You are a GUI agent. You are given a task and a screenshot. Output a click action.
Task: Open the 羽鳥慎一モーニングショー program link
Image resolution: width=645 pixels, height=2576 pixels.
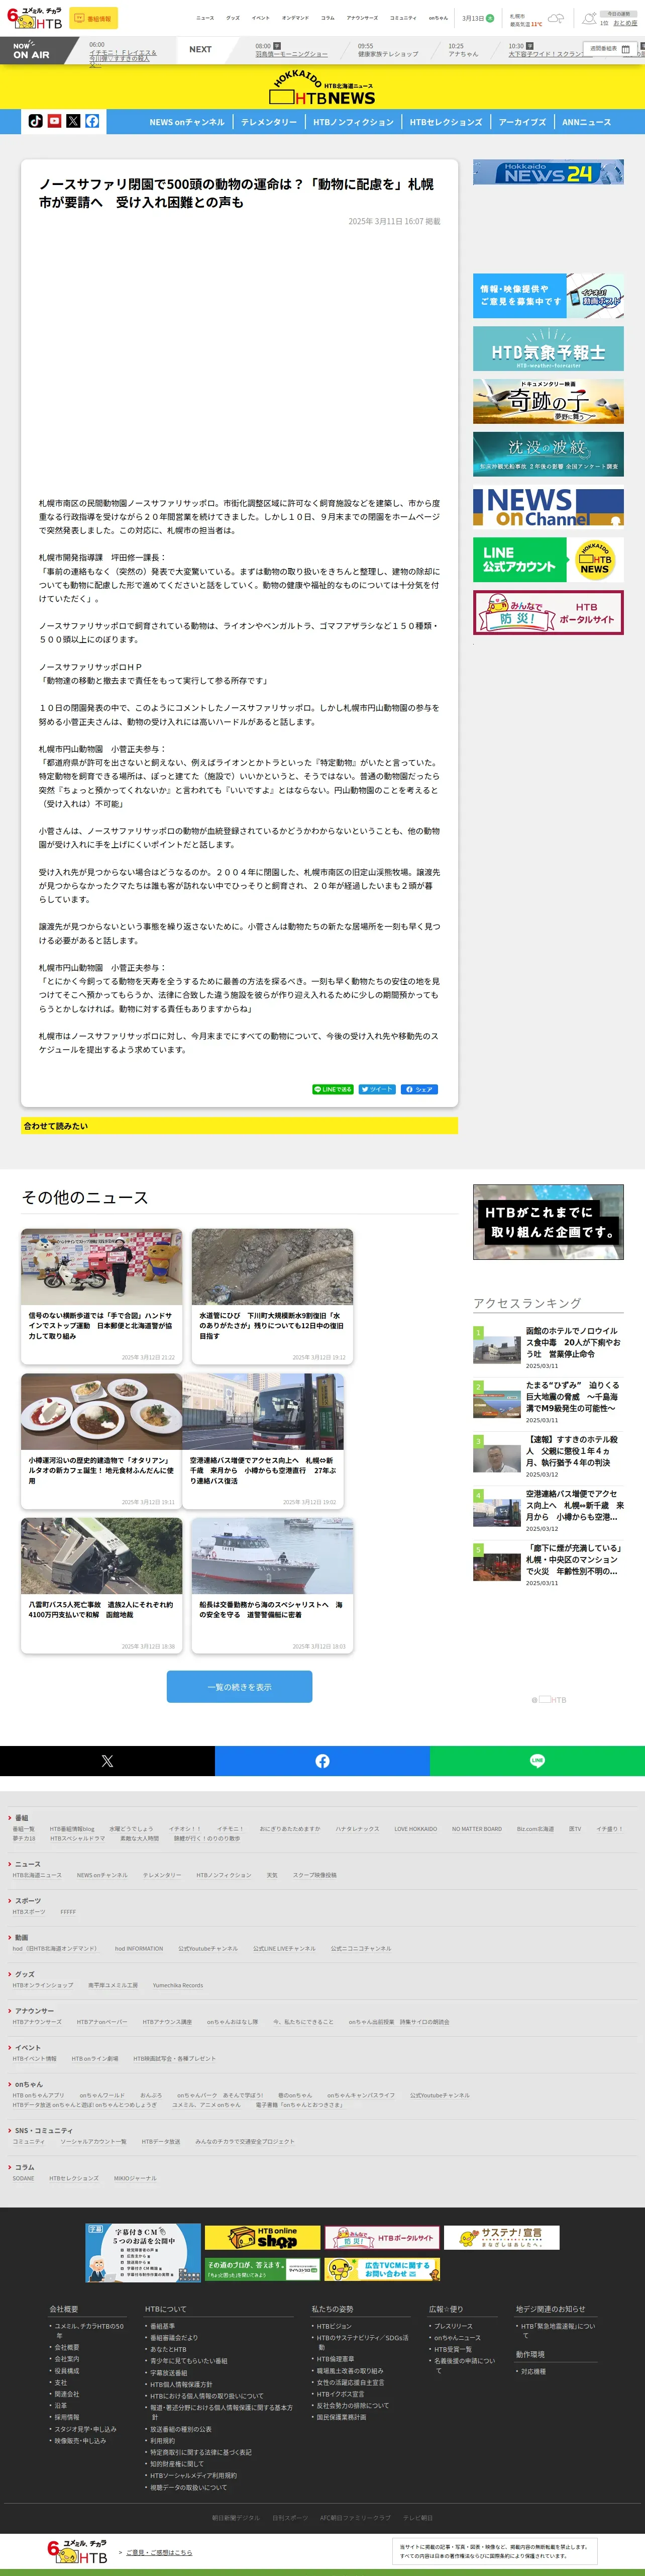point(291,54)
